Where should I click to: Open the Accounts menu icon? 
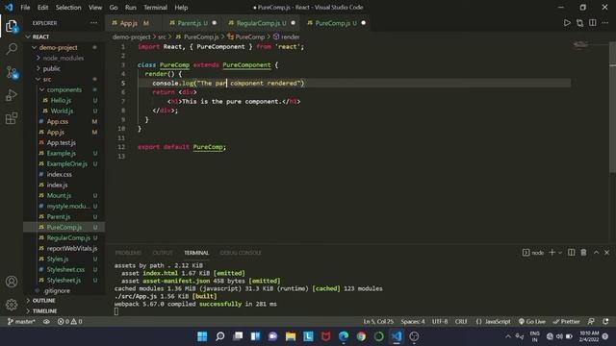pos(12,282)
